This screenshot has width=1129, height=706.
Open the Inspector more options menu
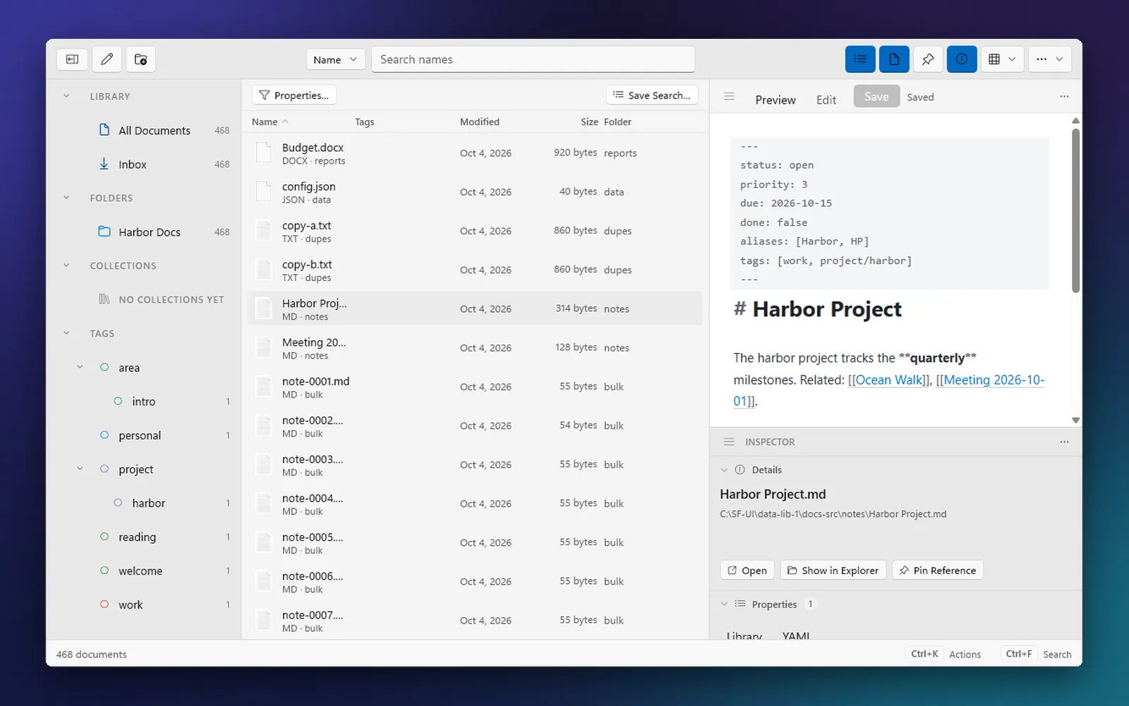tap(1064, 442)
